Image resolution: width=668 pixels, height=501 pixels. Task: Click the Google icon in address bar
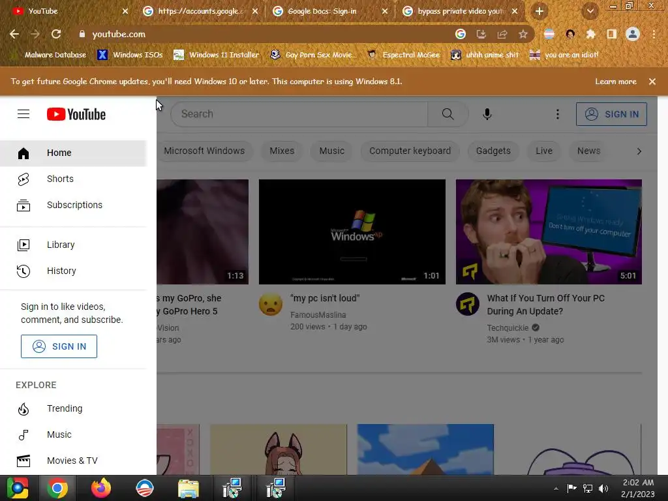[461, 34]
